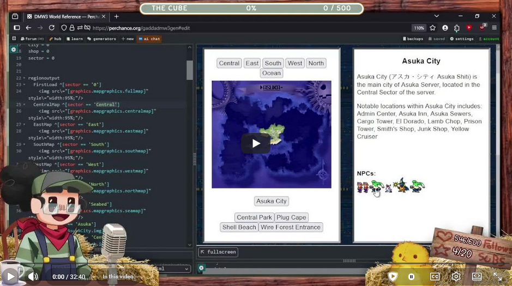Bookmark this page with the star icon

tap(432, 28)
